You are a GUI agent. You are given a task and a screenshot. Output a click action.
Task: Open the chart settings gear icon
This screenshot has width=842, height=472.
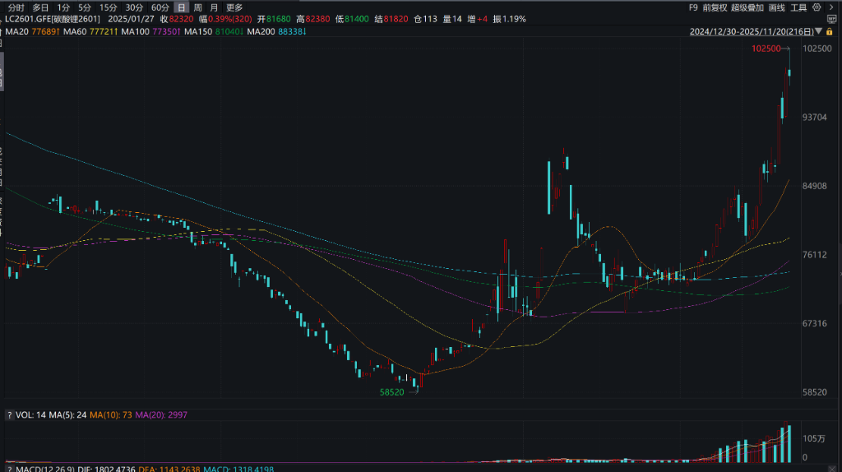coord(816,7)
